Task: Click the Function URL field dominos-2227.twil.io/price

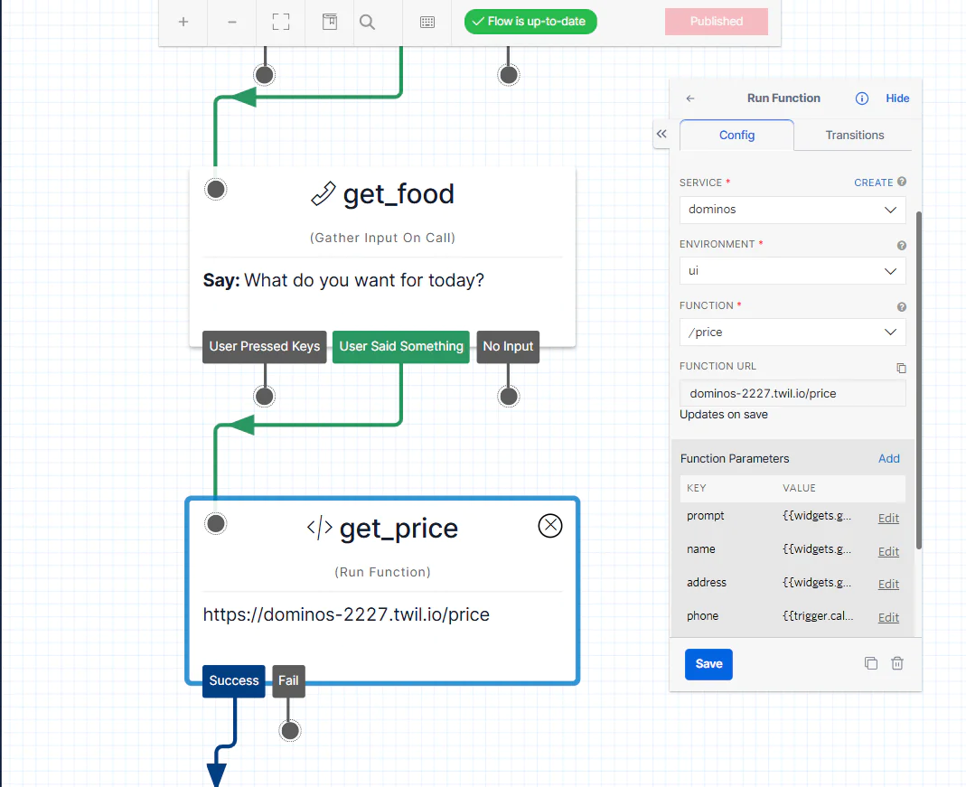Action: [792, 394]
